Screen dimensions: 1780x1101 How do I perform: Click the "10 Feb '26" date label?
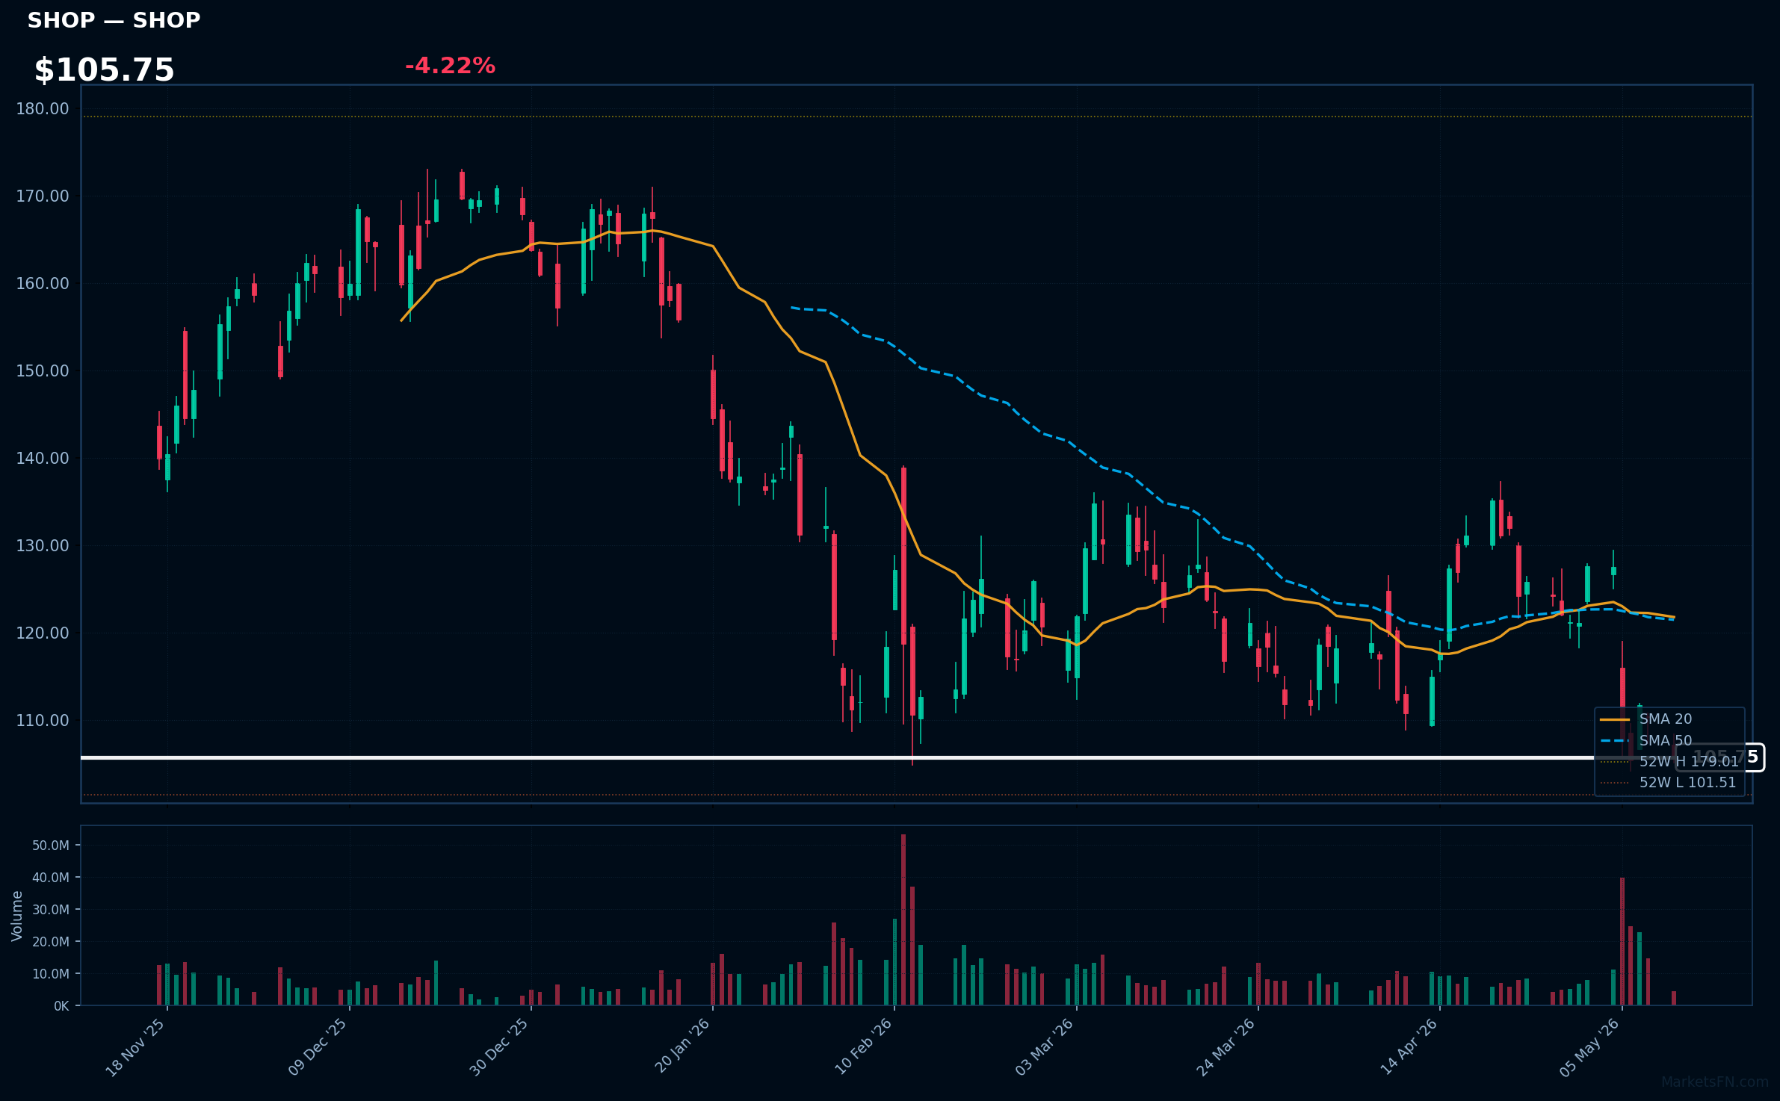click(x=863, y=1047)
